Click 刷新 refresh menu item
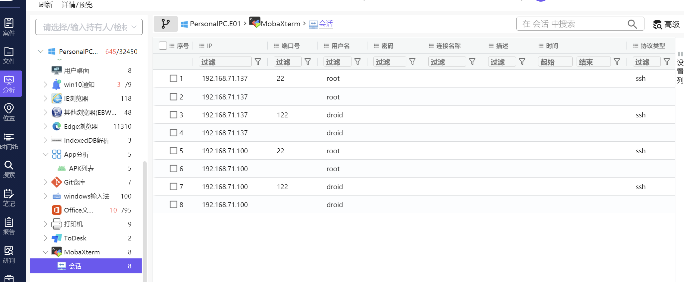 click(x=46, y=5)
